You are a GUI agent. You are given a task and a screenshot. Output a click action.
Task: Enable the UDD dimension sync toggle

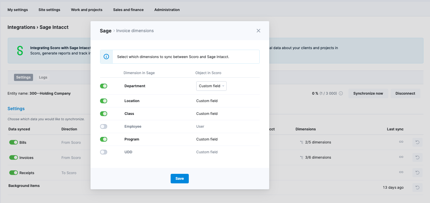coord(104,152)
